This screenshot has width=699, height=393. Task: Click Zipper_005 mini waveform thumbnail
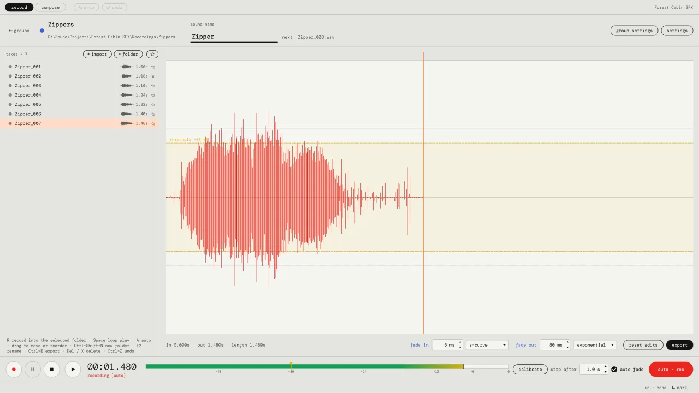(x=126, y=105)
